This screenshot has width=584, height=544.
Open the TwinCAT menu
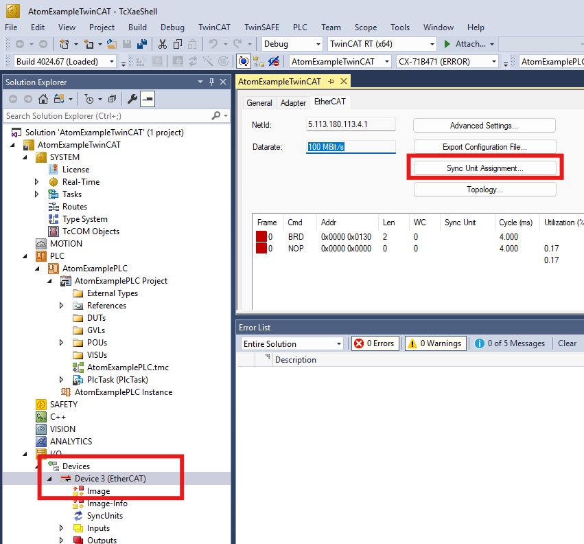pos(214,27)
